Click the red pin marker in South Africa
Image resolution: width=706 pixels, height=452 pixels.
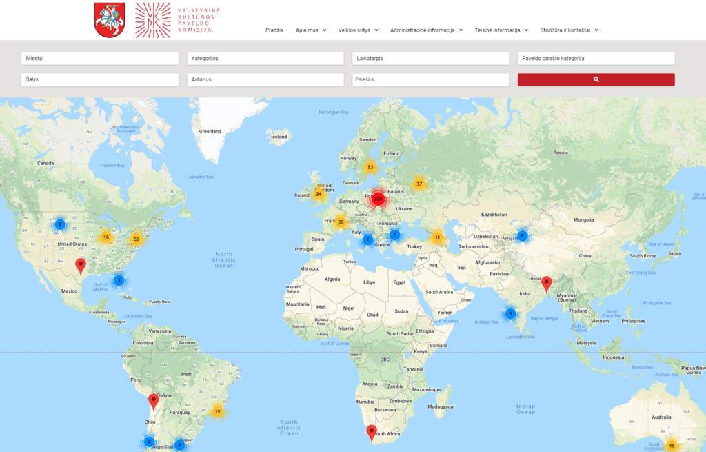click(x=372, y=432)
